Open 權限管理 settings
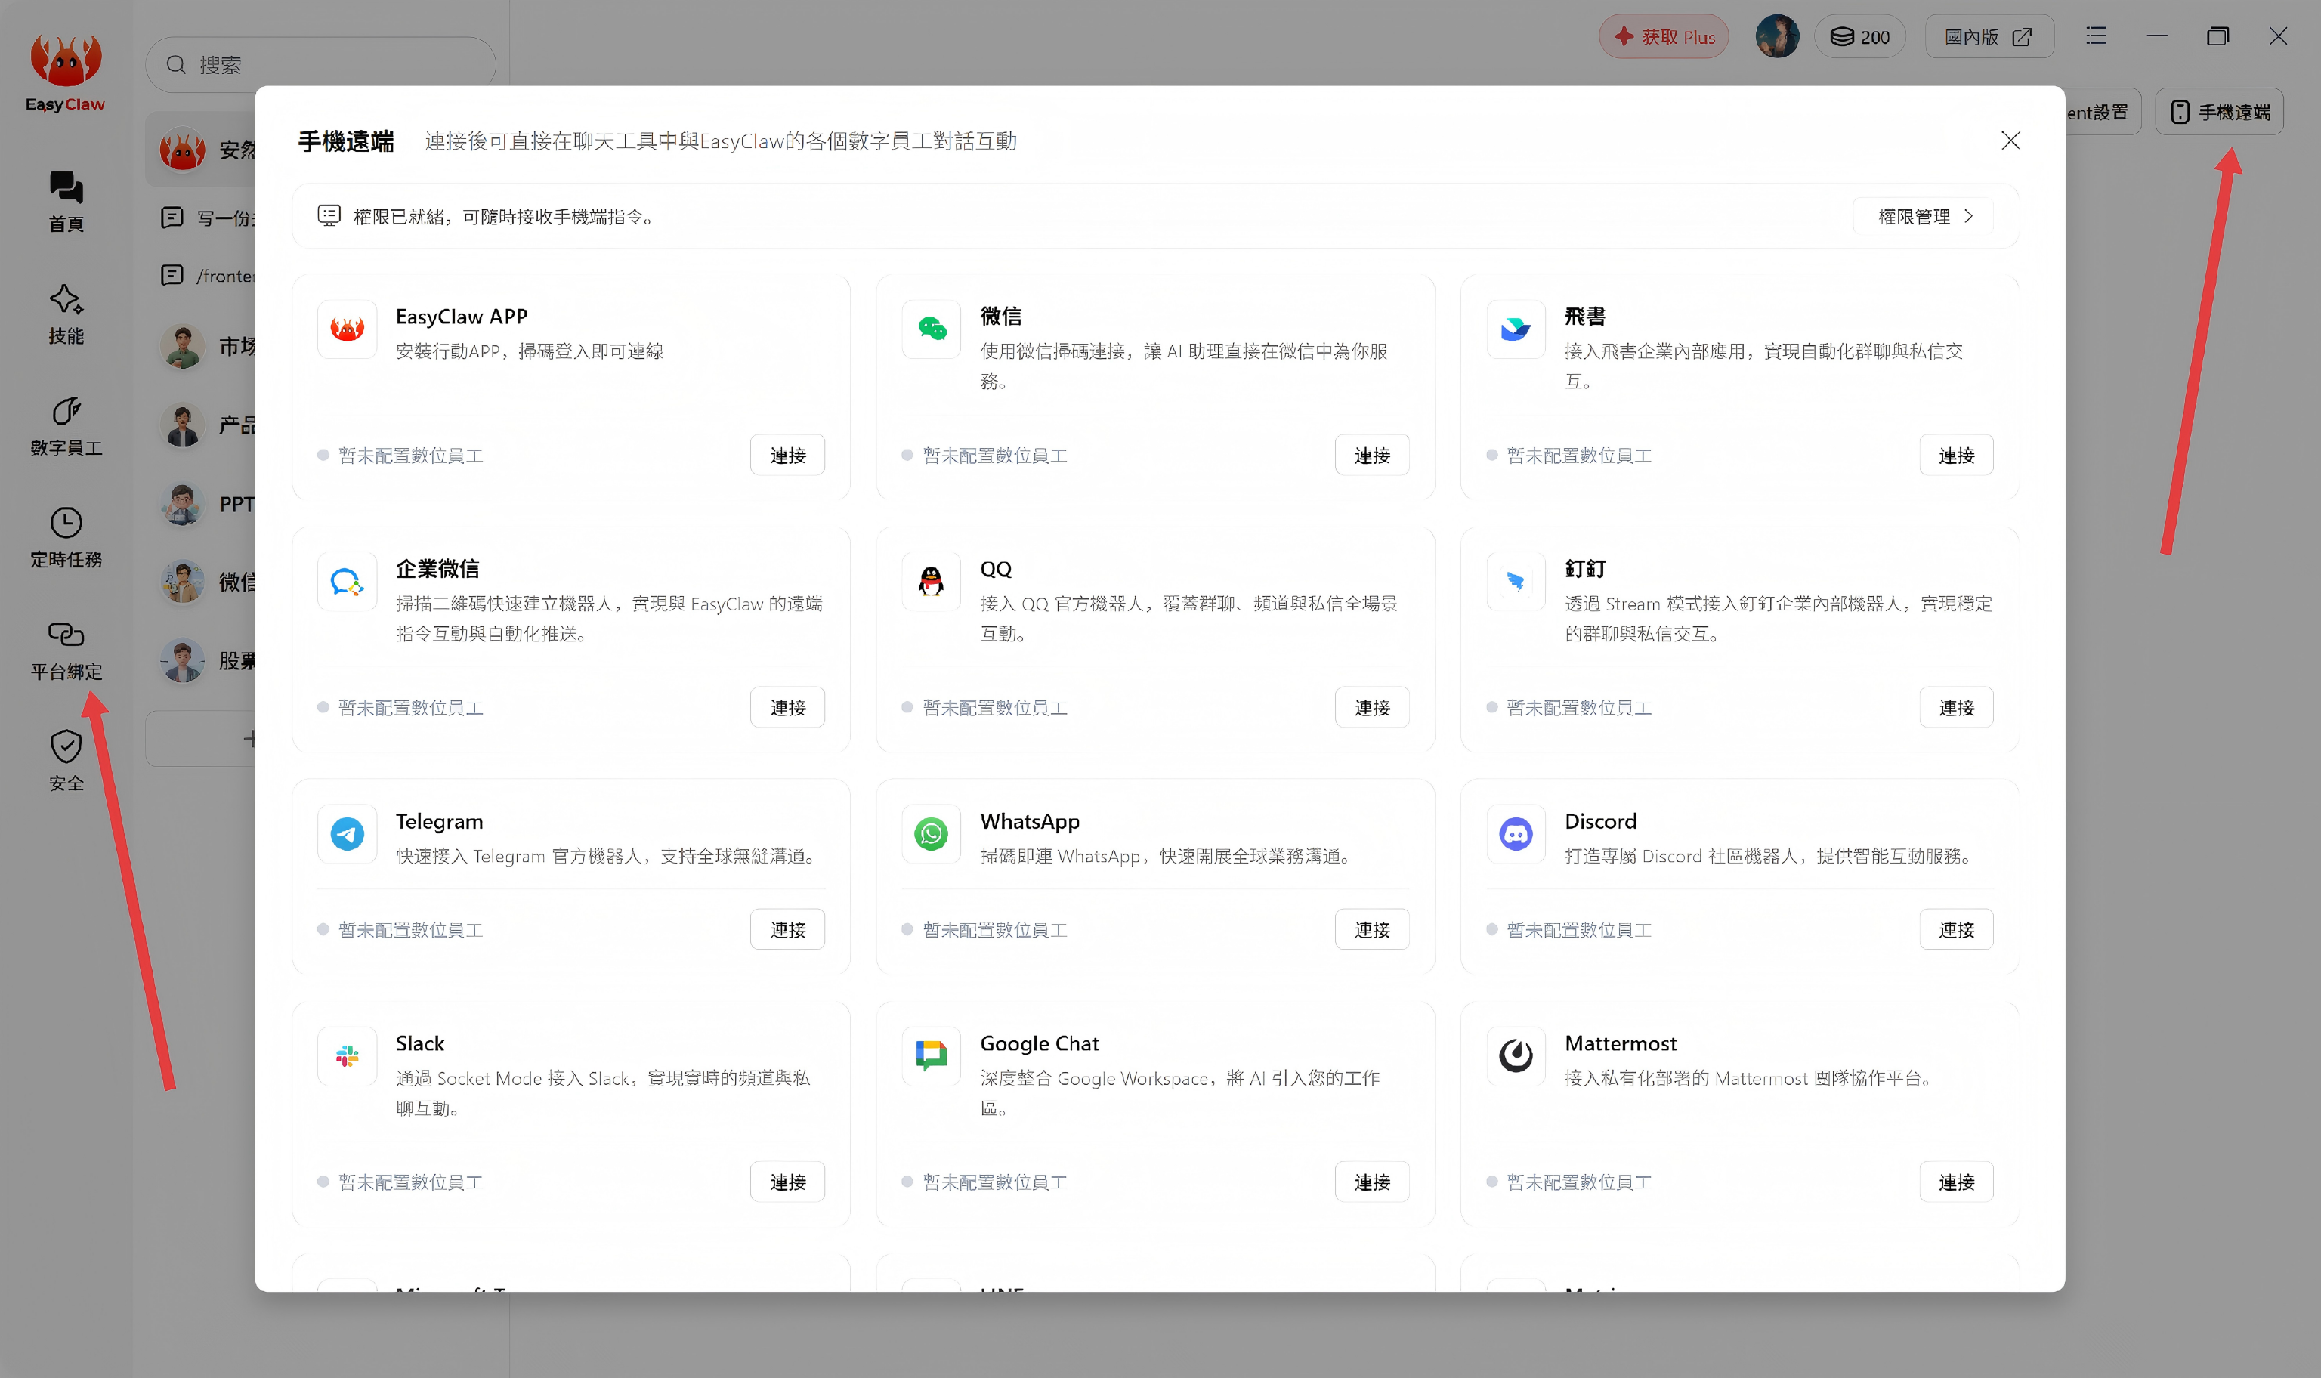Viewport: 2321px width, 1378px height. pyautogui.click(x=1924, y=216)
